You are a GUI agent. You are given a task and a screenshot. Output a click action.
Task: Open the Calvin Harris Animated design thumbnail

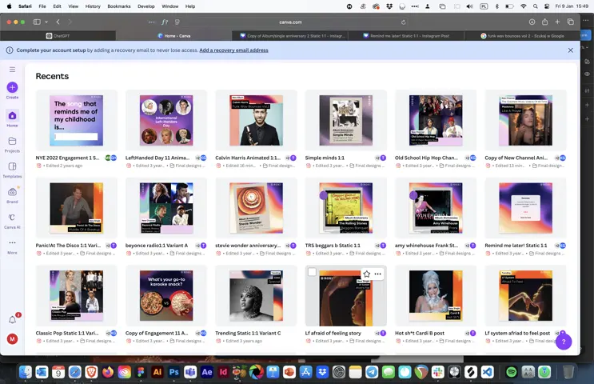[256, 120]
